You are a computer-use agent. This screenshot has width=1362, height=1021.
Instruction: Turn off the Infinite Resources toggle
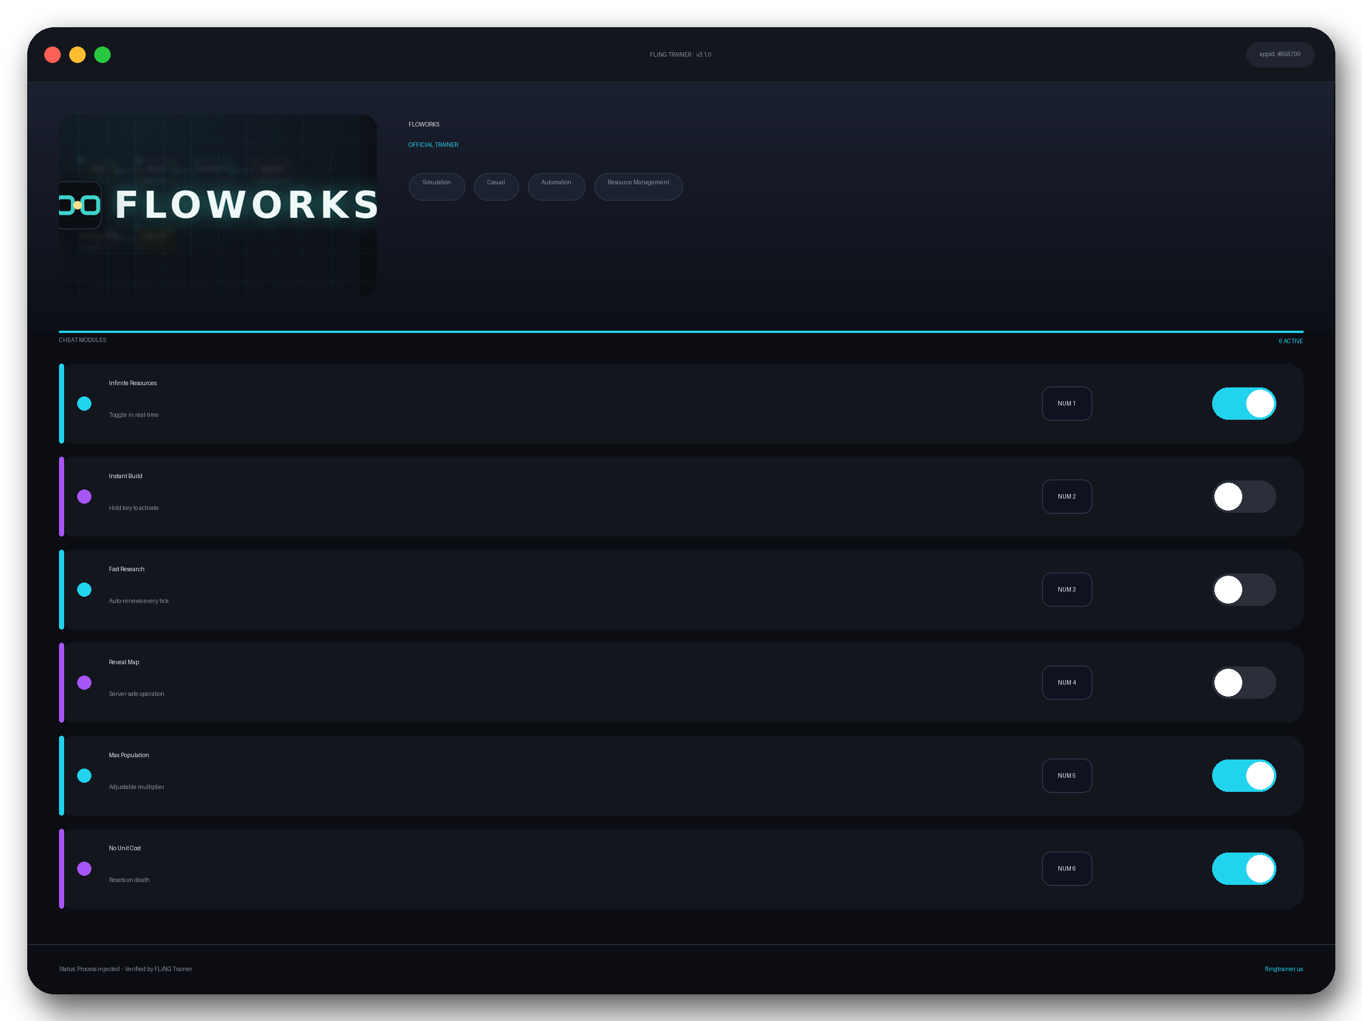1244,404
